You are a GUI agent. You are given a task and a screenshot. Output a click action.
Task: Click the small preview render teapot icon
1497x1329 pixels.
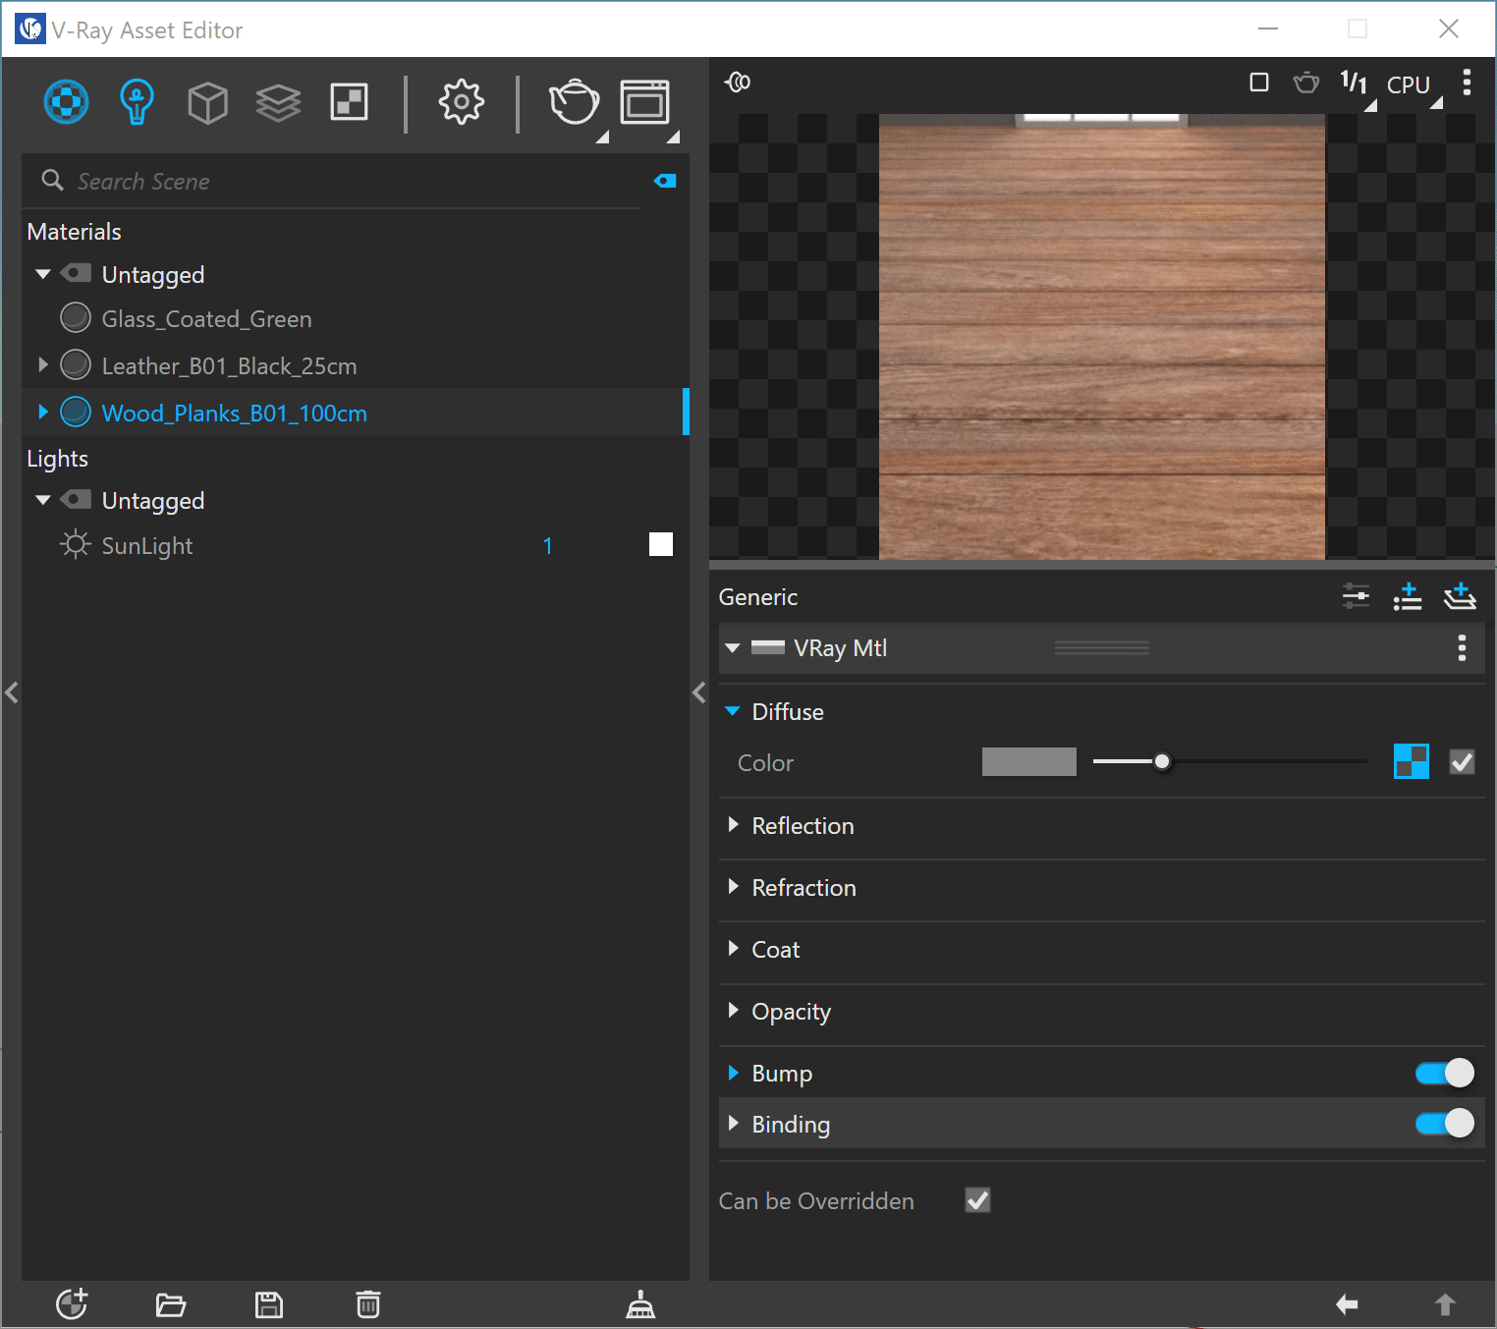[x=1306, y=83]
